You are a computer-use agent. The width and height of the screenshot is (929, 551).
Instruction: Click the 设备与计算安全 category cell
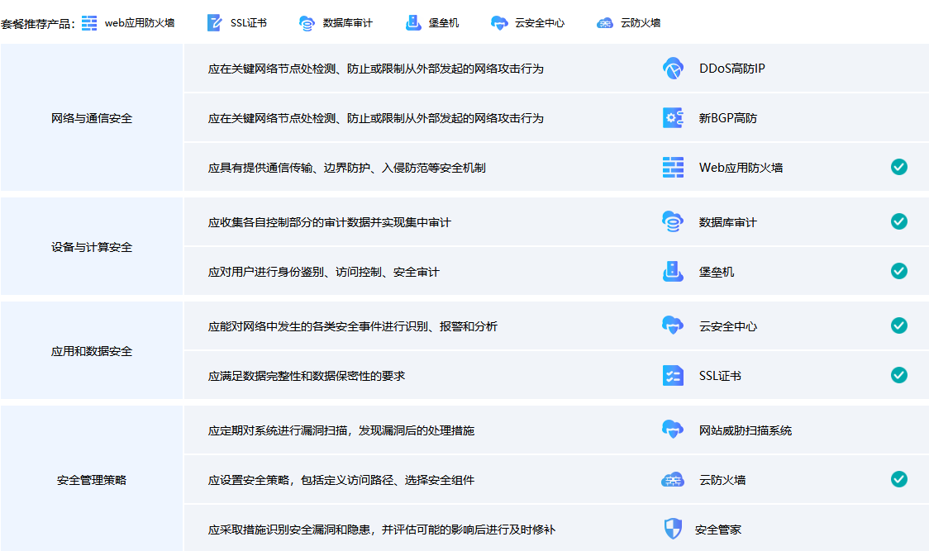click(x=92, y=247)
